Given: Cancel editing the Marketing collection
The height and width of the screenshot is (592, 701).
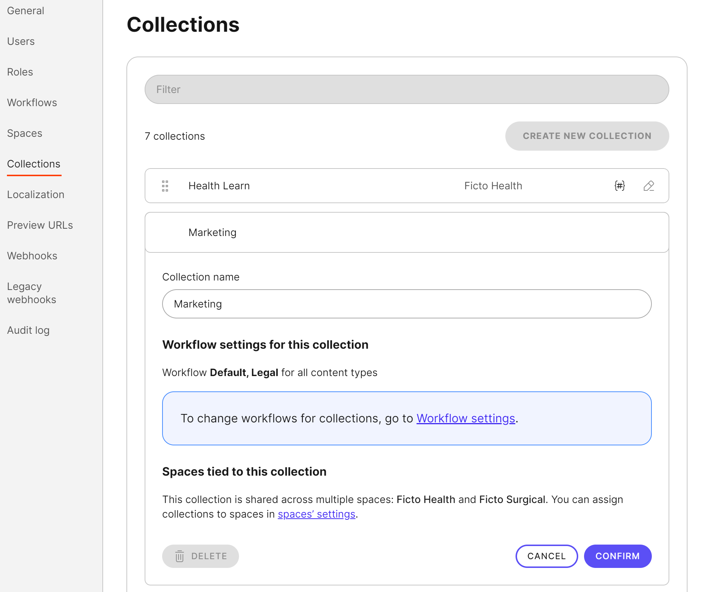Looking at the screenshot, I should point(546,556).
